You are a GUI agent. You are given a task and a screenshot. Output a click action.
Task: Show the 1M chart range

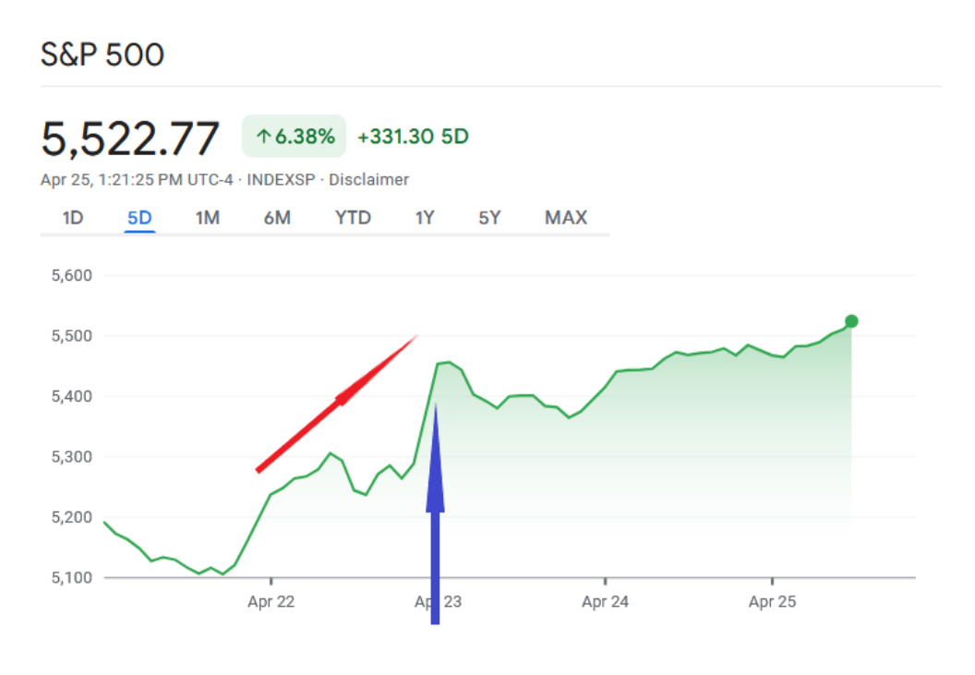(x=208, y=218)
